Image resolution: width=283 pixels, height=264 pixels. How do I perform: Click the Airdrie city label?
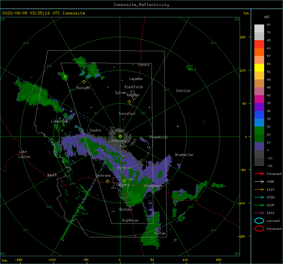pos(124,168)
